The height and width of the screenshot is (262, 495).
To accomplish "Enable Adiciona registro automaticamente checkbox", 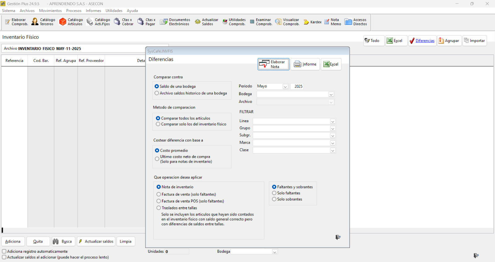I will 4,251.
